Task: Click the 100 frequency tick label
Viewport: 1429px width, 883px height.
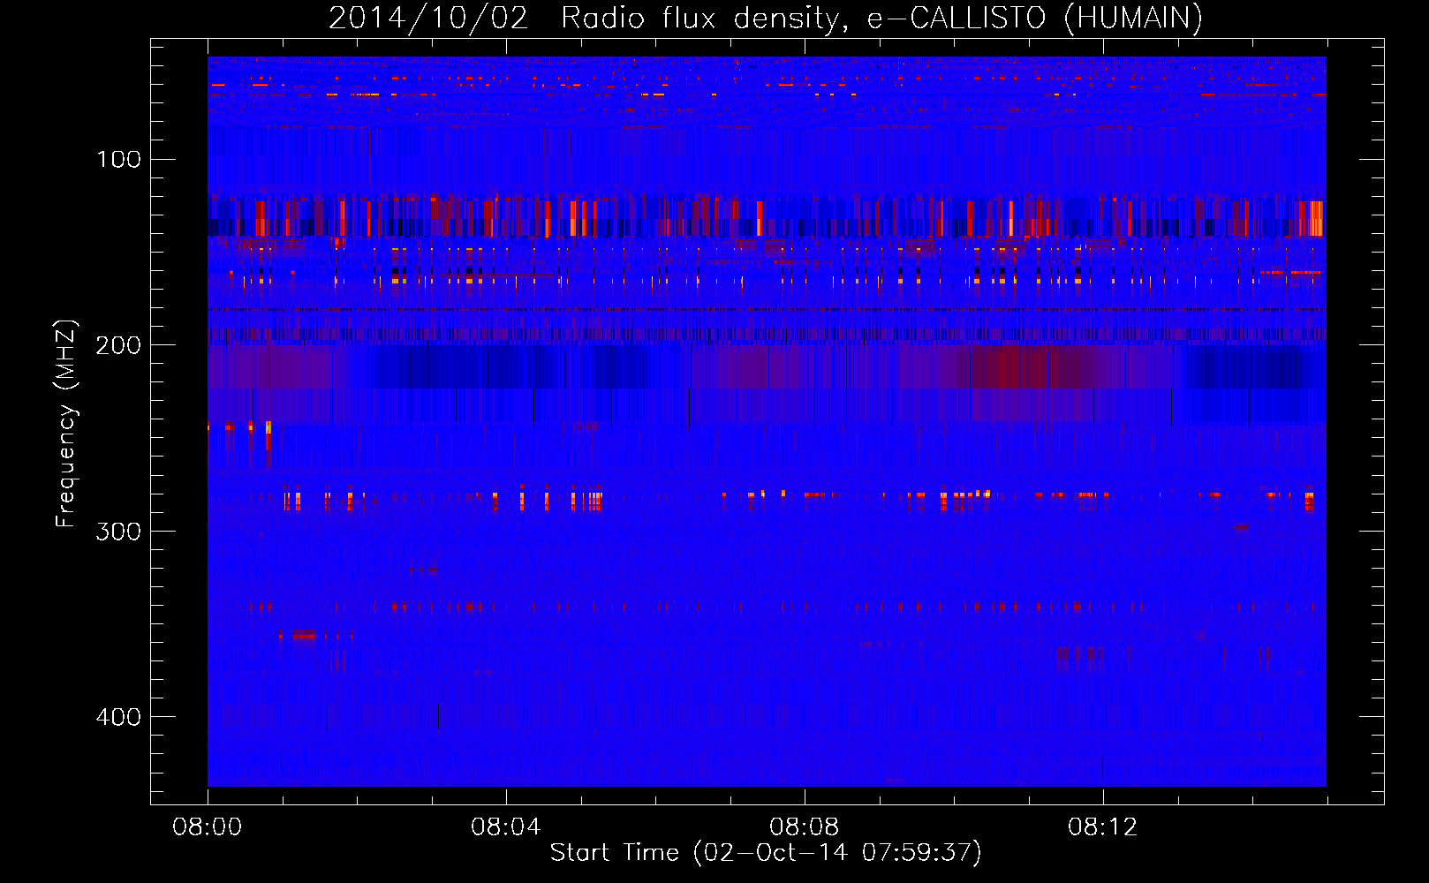Action: (118, 159)
